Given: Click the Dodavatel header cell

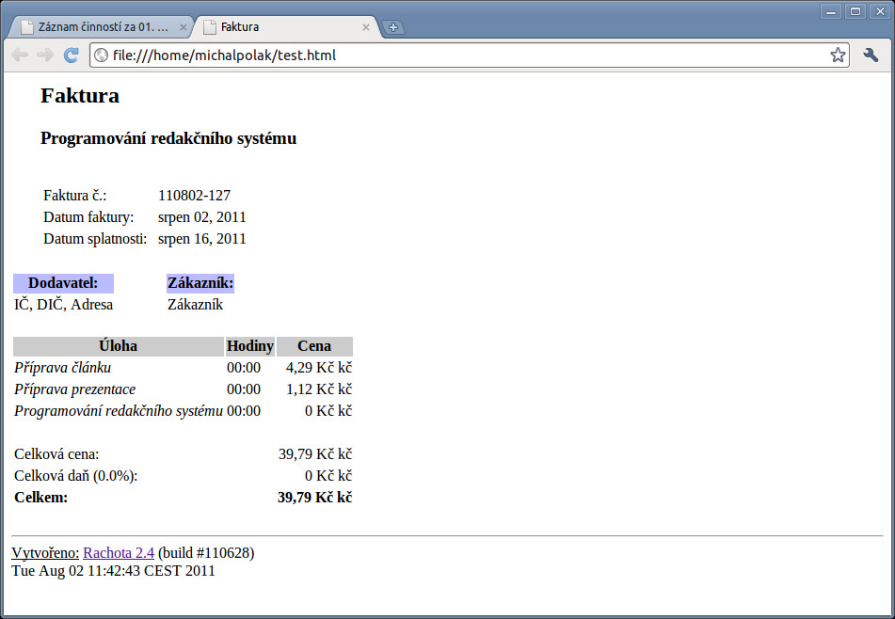Looking at the screenshot, I should [x=63, y=283].
